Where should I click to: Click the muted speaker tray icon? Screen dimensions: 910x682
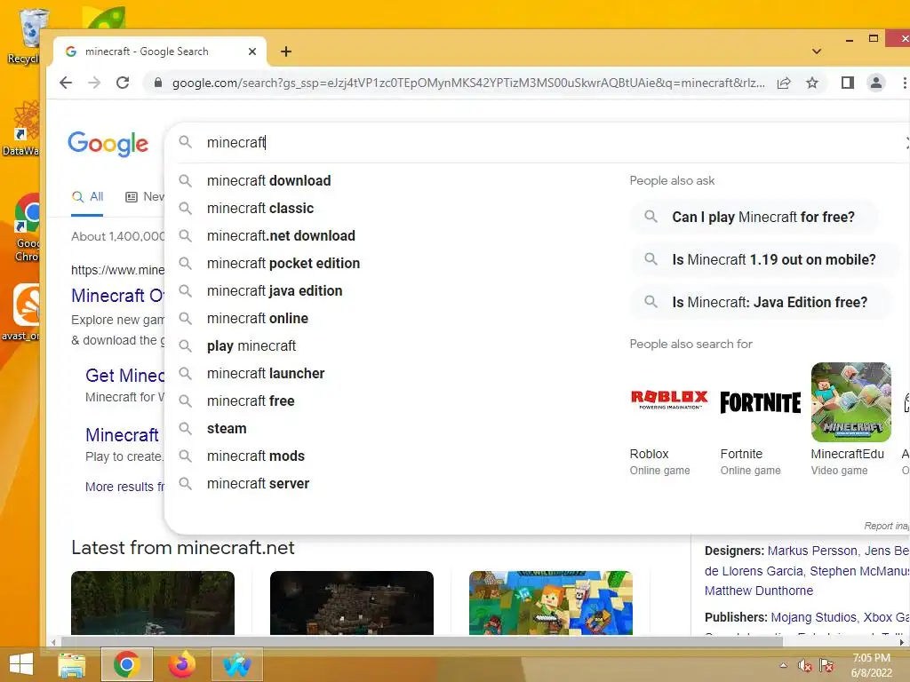pyautogui.click(x=804, y=665)
